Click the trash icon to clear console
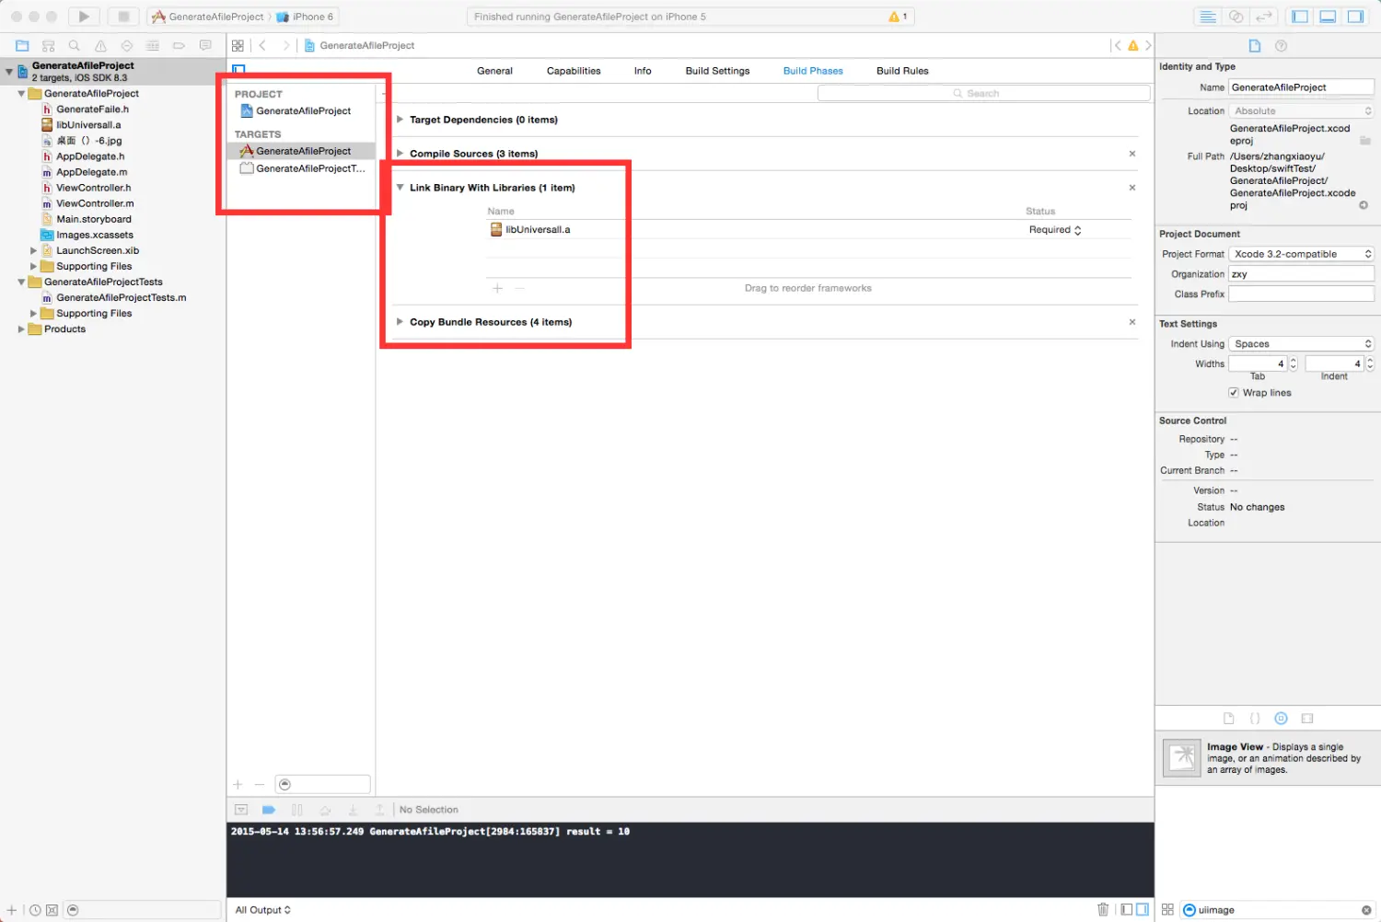1381x922 pixels. click(x=1103, y=909)
